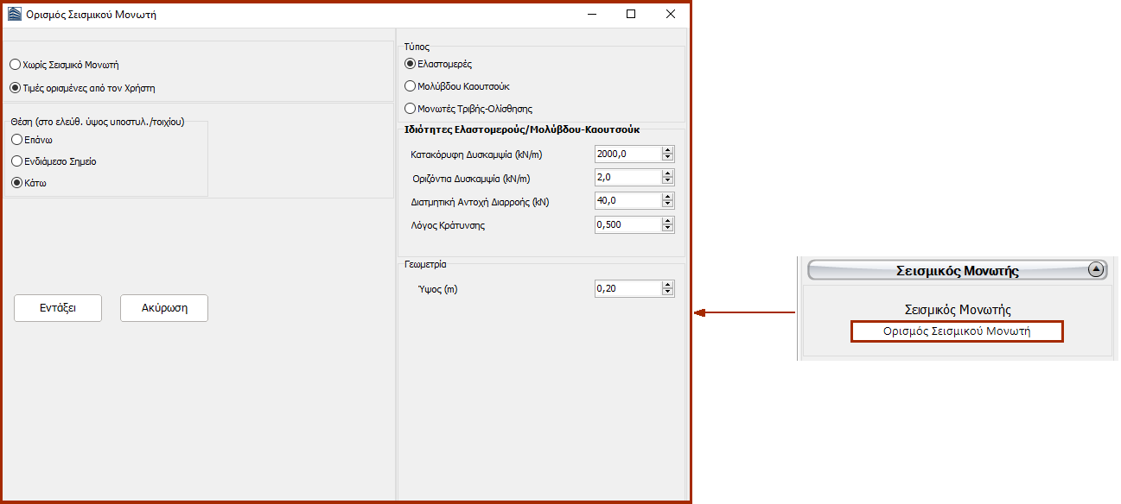Click 'Κατακόρυφη Δυσκαμψία' value field
1121x504 pixels.
(627, 154)
